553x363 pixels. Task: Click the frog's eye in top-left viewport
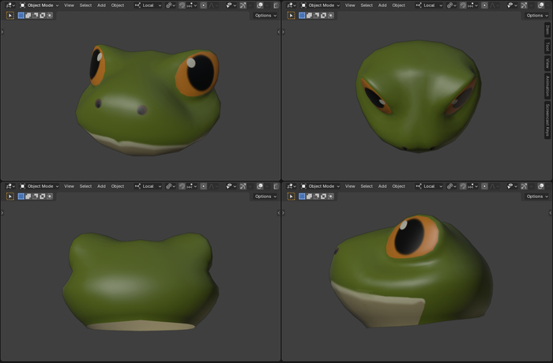(198, 72)
